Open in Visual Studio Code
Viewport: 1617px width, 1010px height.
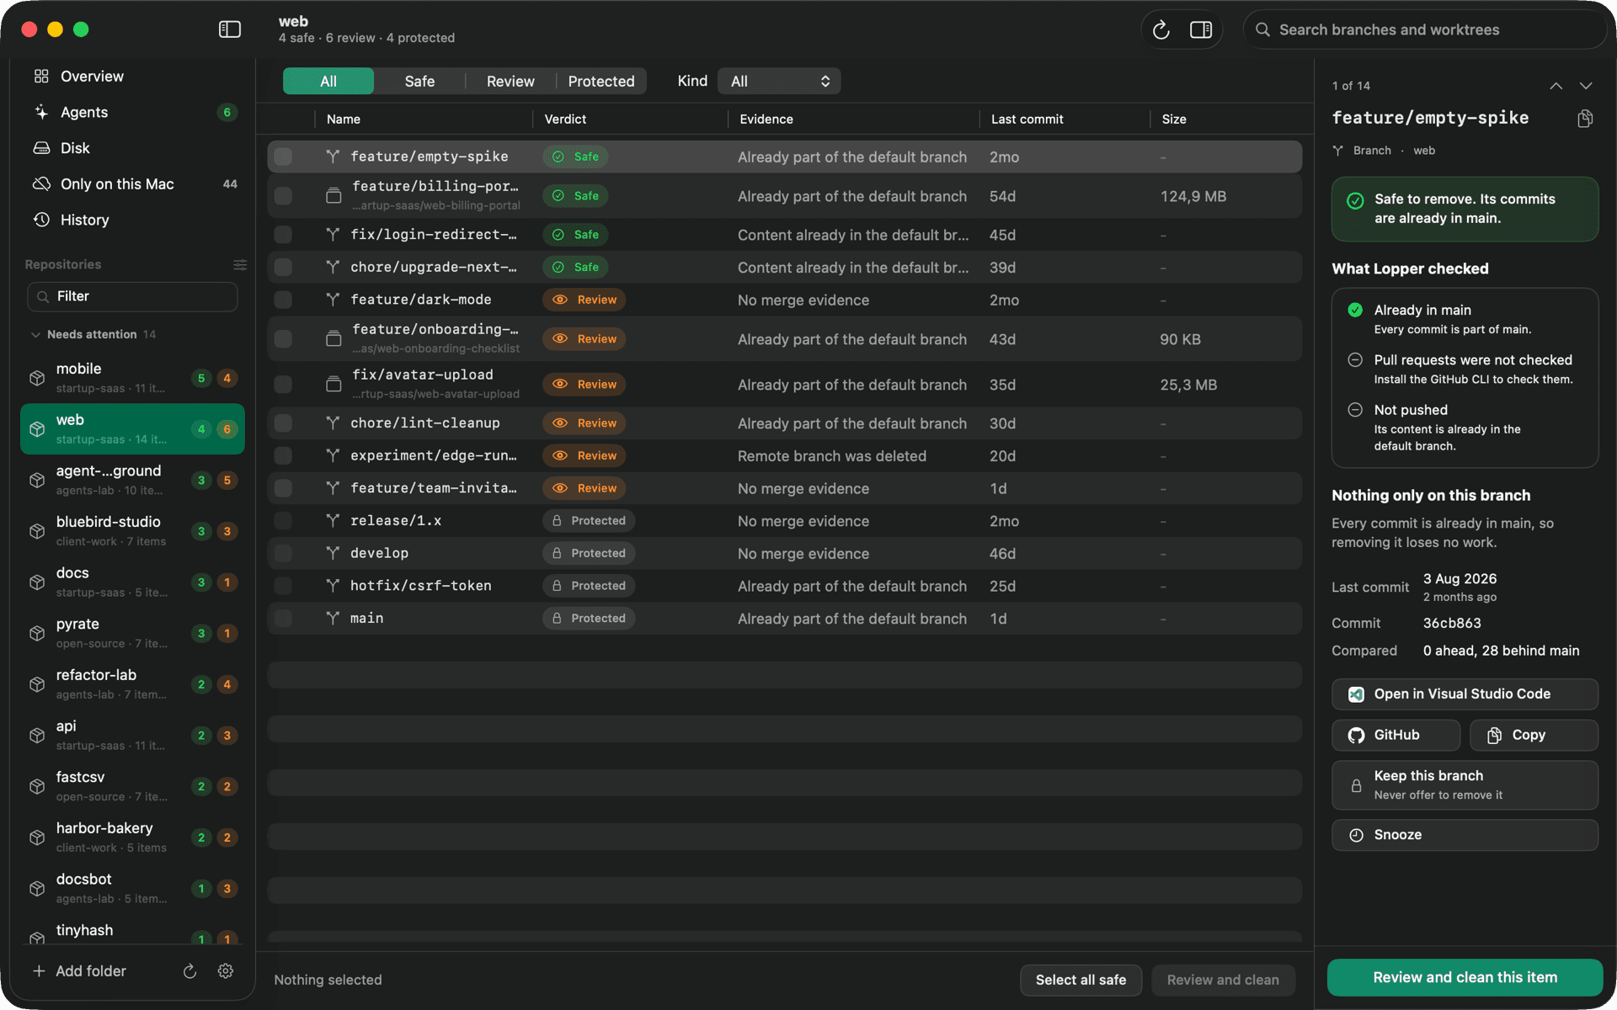[x=1465, y=694]
